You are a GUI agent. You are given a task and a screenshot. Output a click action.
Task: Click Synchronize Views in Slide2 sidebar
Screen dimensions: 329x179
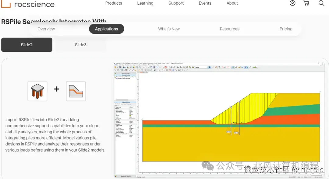click(125, 73)
